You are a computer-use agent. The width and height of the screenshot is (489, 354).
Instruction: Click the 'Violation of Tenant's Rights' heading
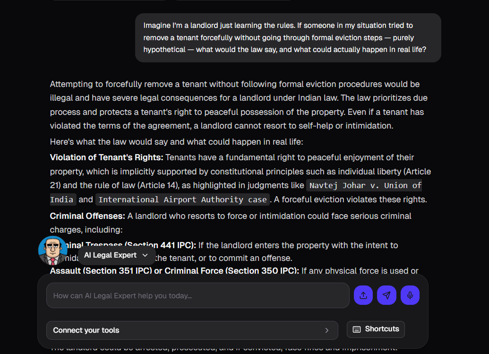point(106,157)
